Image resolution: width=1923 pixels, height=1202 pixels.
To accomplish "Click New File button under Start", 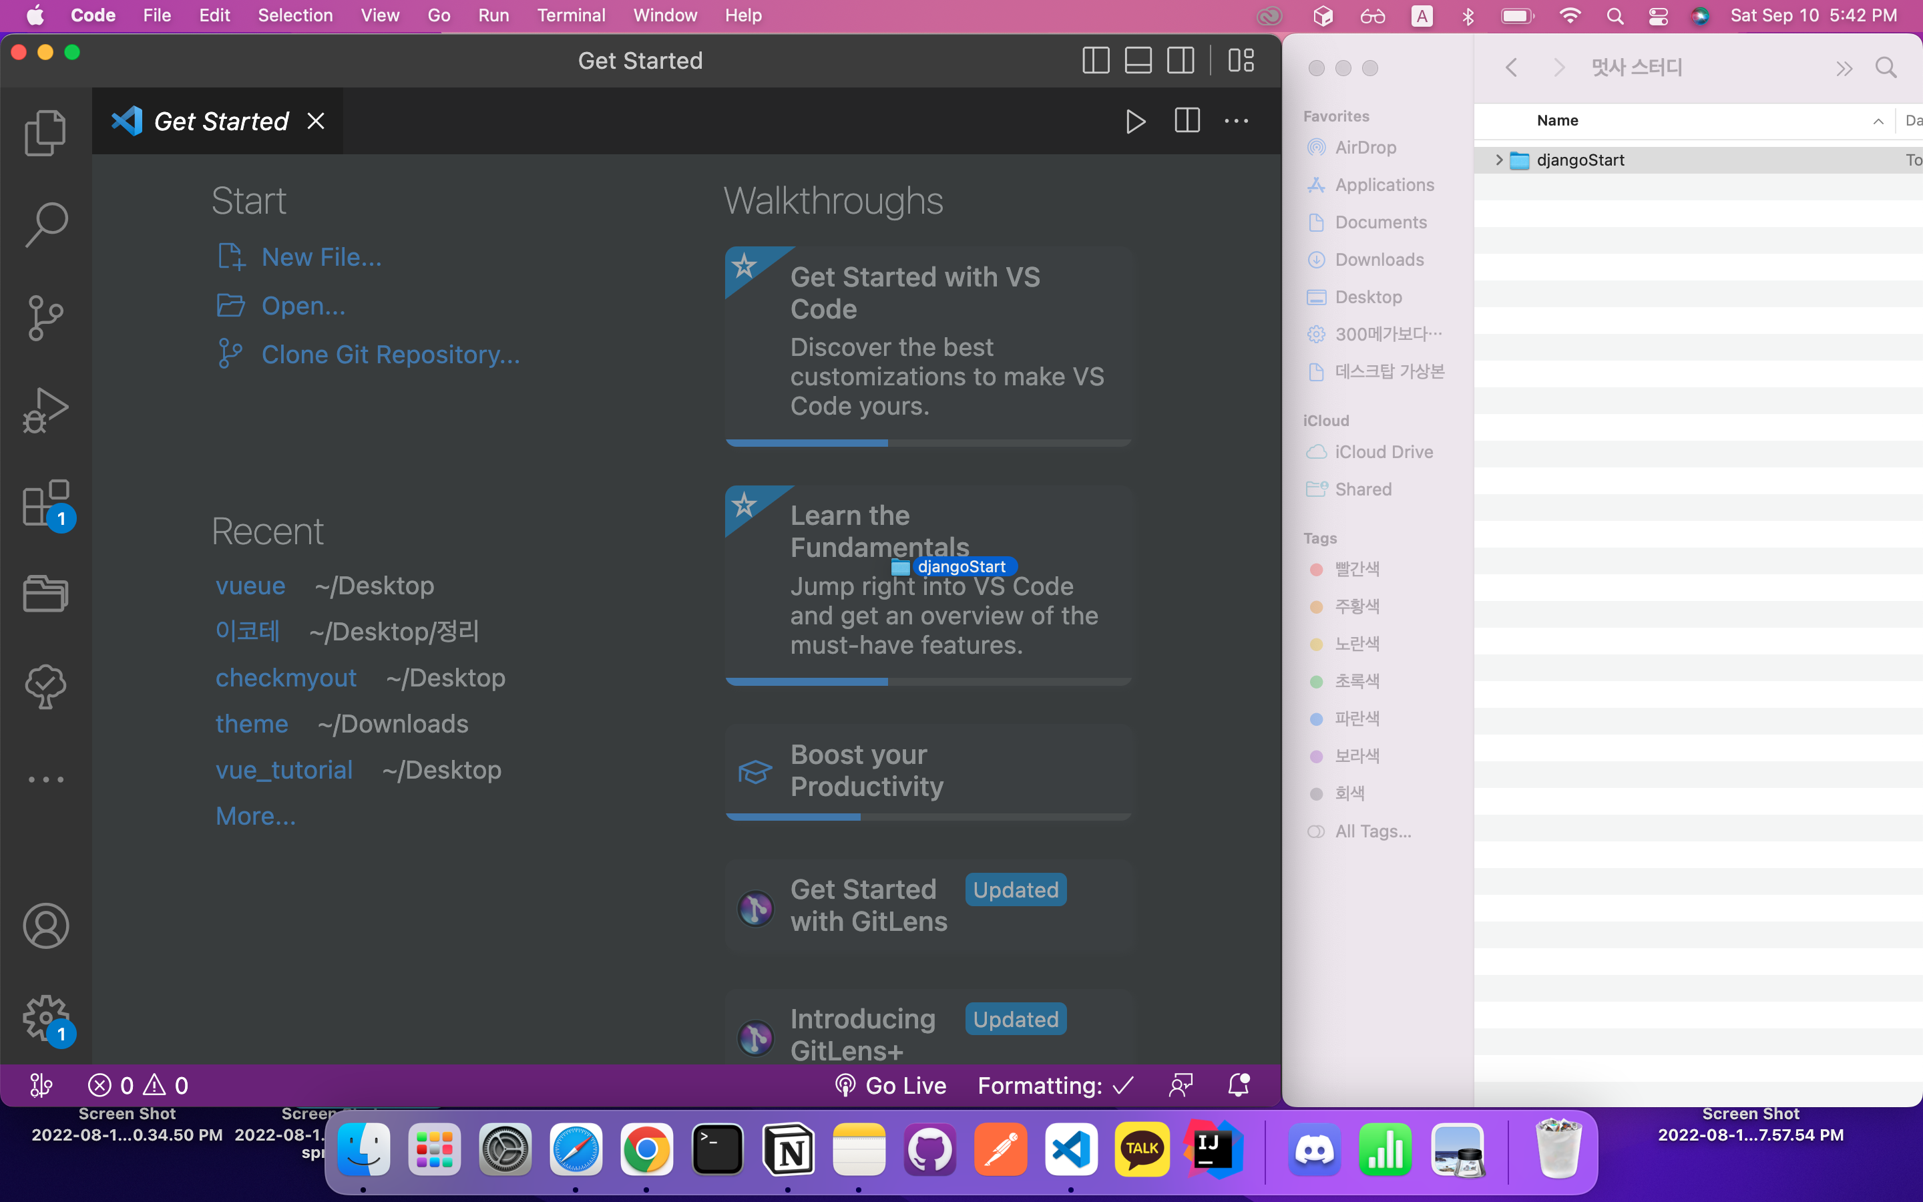I will point(321,256).
